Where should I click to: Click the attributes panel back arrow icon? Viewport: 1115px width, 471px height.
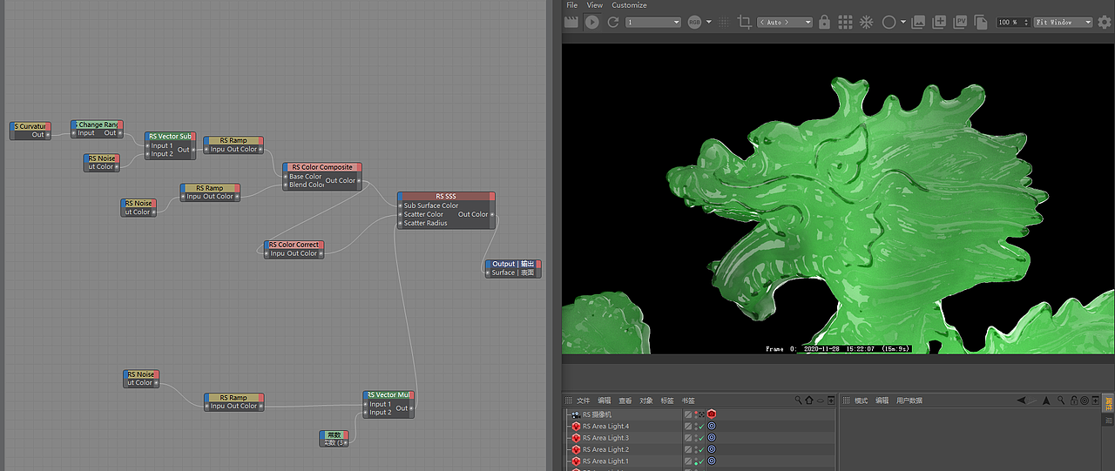pos(1022,400)
